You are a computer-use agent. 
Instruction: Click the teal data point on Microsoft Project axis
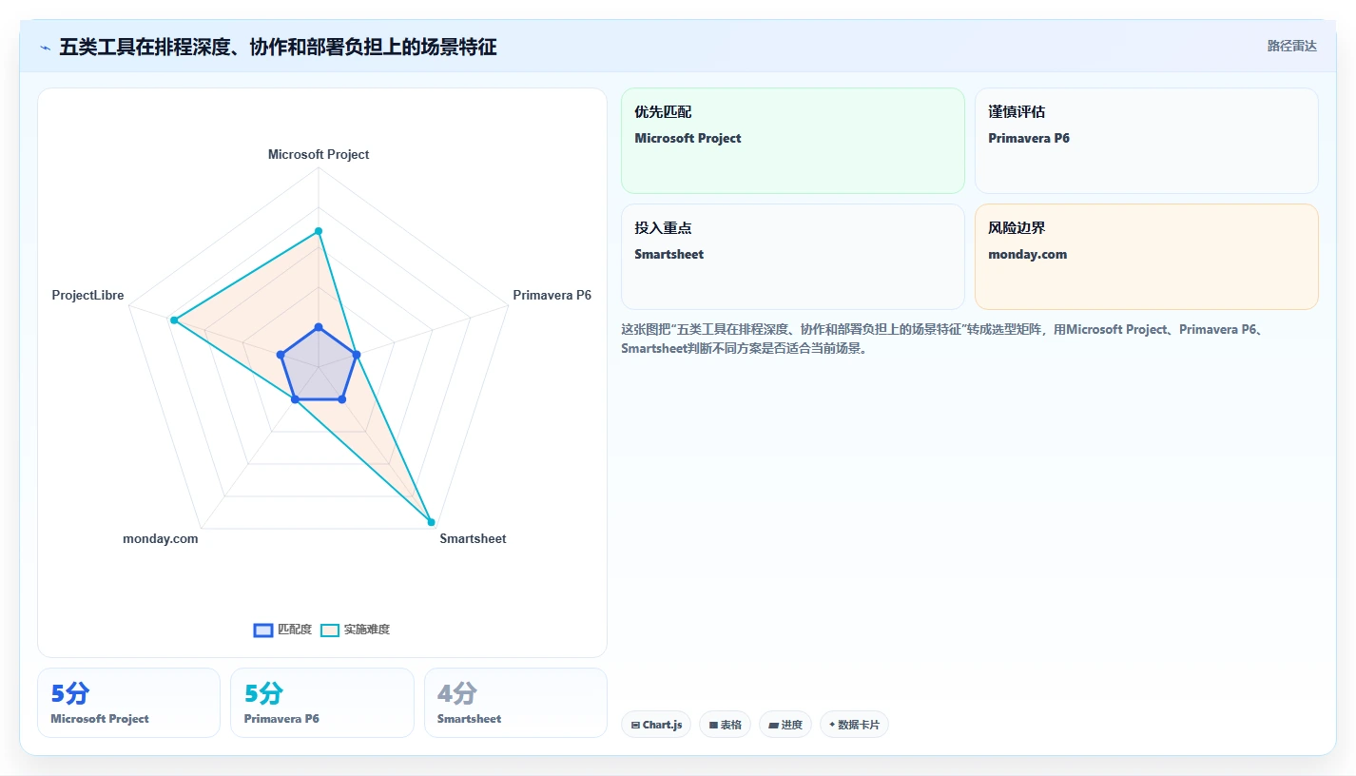tap(319, 231)
